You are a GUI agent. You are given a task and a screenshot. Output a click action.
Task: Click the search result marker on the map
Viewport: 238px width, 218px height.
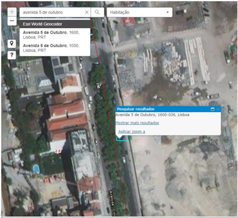point(122,138)
